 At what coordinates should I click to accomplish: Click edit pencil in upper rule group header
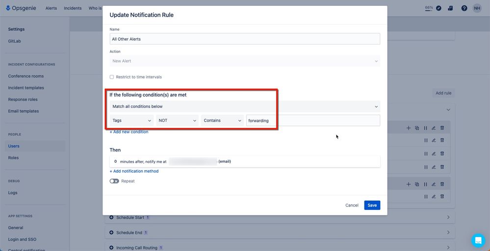(434, 128)
